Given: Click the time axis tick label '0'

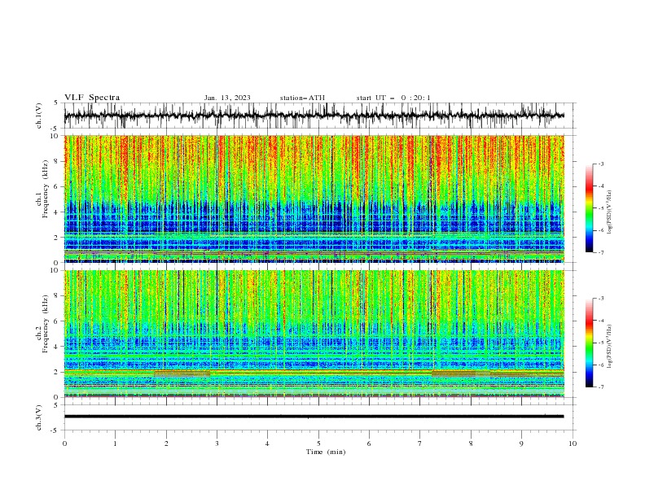Looking at the screenshot, I should pyautogui.click(x=64, y=443).
